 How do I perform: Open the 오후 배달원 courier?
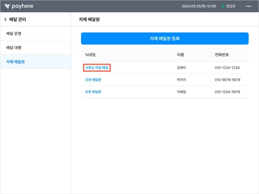click(x=93, y=92)
